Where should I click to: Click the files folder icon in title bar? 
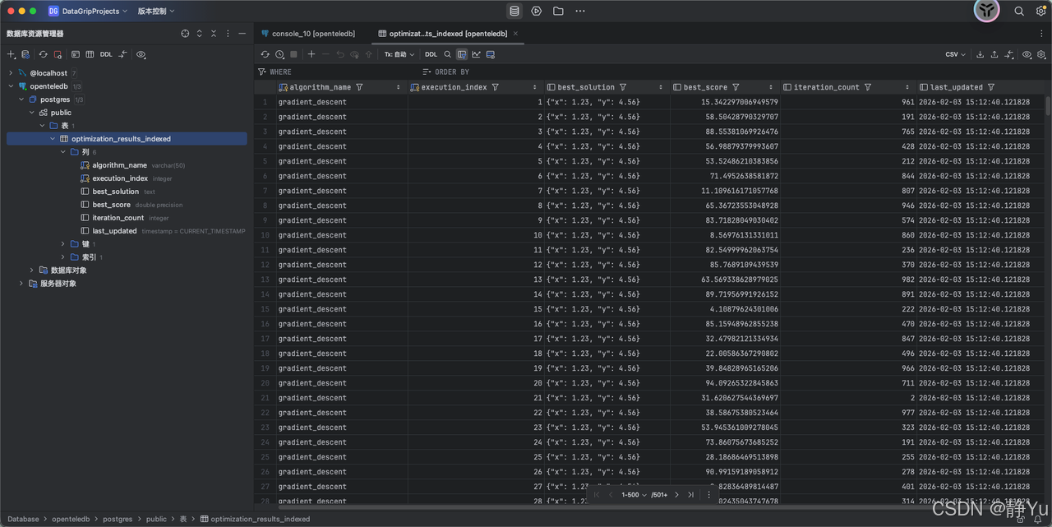tap(558, 11)
